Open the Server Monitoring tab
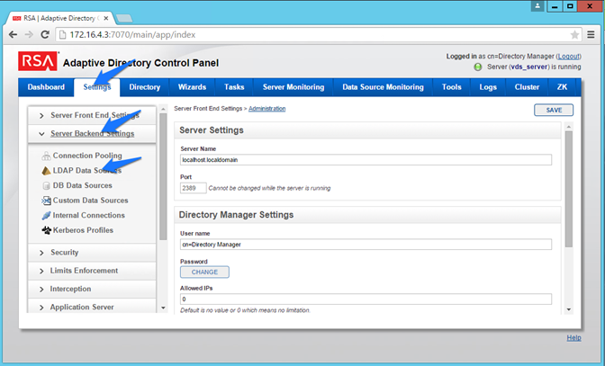 pyautogui.click(x=293, y=87)
